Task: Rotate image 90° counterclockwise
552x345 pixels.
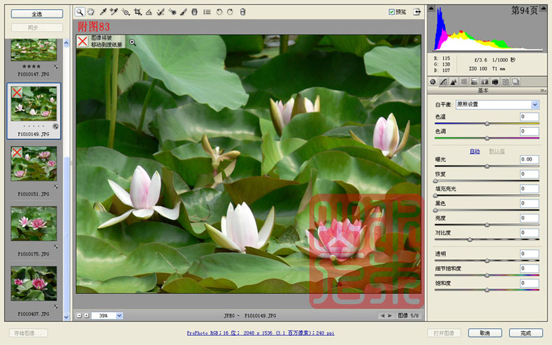Action: [219, 12]
